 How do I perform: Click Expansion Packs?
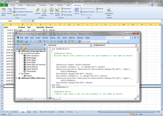[87, 12]
